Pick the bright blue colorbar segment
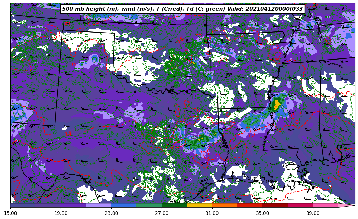Viewport: 358px width, 219px height. [124, 205]
